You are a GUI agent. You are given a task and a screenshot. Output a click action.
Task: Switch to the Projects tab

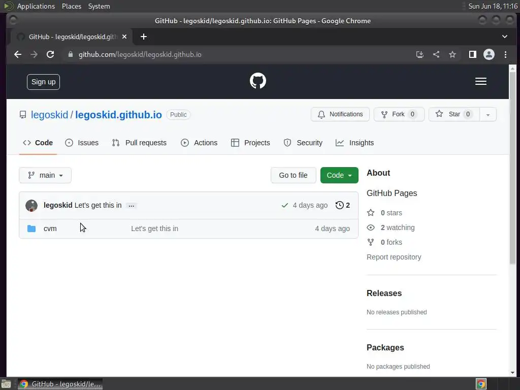(x=250, y=143)
